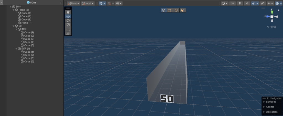Collapse the 50m root object
The height and width of the screenshot is (116, 283).
11,7
